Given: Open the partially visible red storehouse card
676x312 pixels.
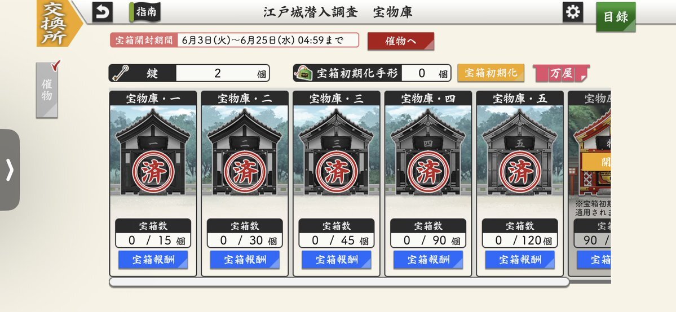Looking at the screenshot, I should [x=589, y=183].
